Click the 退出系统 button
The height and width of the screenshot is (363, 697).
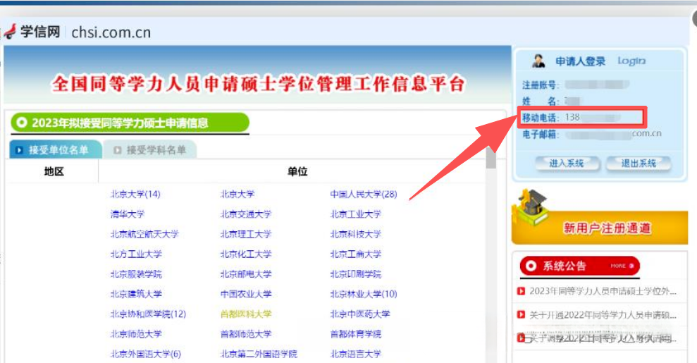639,163
